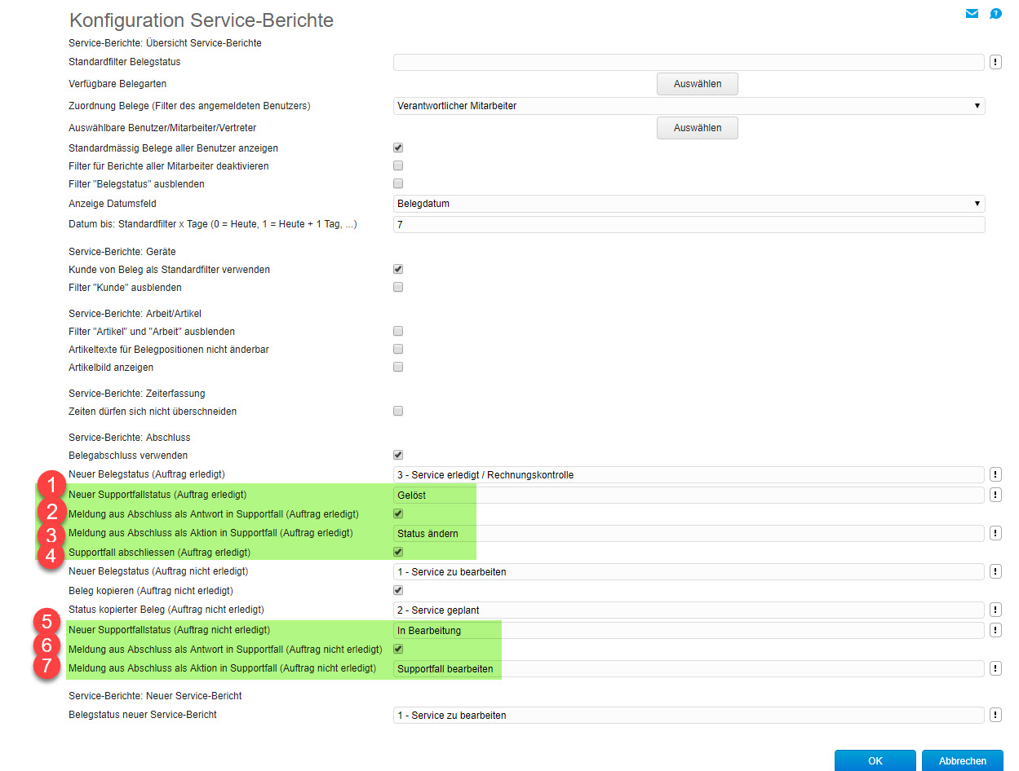
Task: Click the Status kopierter Beleg input field
Action: coord(689,610)
